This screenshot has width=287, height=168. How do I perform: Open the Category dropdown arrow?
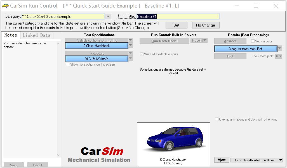click(x=108, y=16)
